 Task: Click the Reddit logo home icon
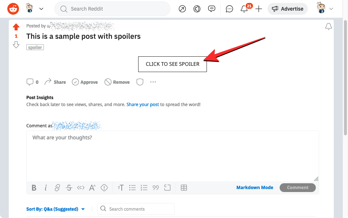pos(14,9)
